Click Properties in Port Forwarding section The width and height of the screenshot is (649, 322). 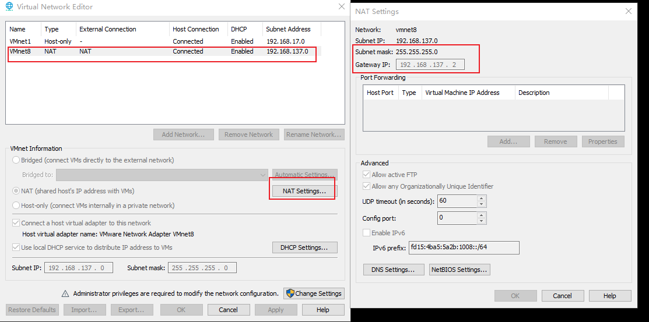[x=603, y=141]
